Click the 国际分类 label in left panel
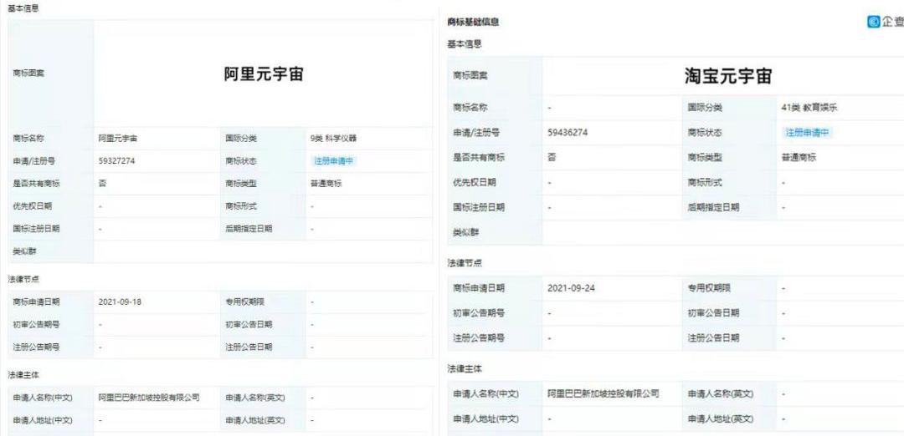Image resolution: width=904 pixels, height=436 pixels. pyautogui.click(x=241, y=139)
